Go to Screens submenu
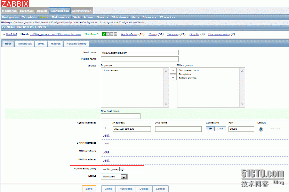 [x=103, y=17]
